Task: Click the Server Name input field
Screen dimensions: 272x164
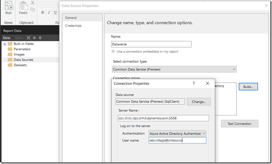Action: tap(163, 118)
